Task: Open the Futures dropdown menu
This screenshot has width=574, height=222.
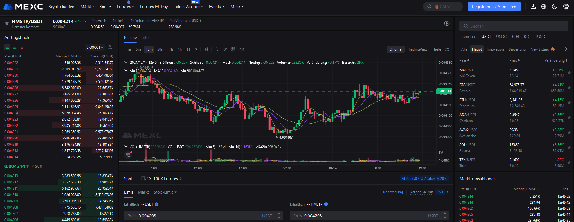Action: (x=125, y=7)
